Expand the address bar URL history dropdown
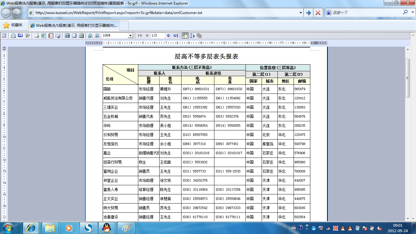 click(x=301, y=13)
